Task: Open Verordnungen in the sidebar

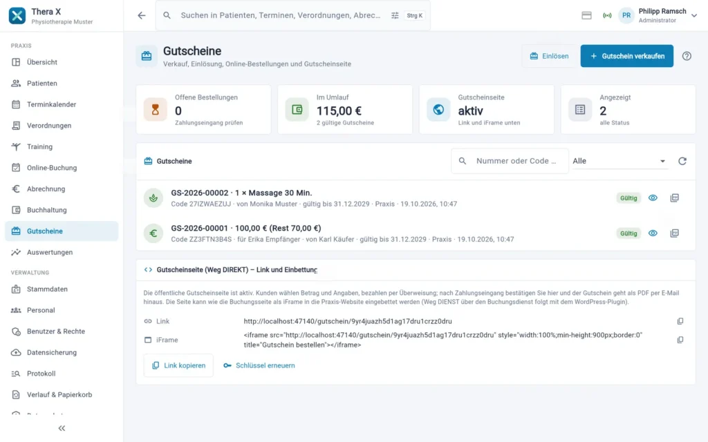Action: [x=62, y=126]
